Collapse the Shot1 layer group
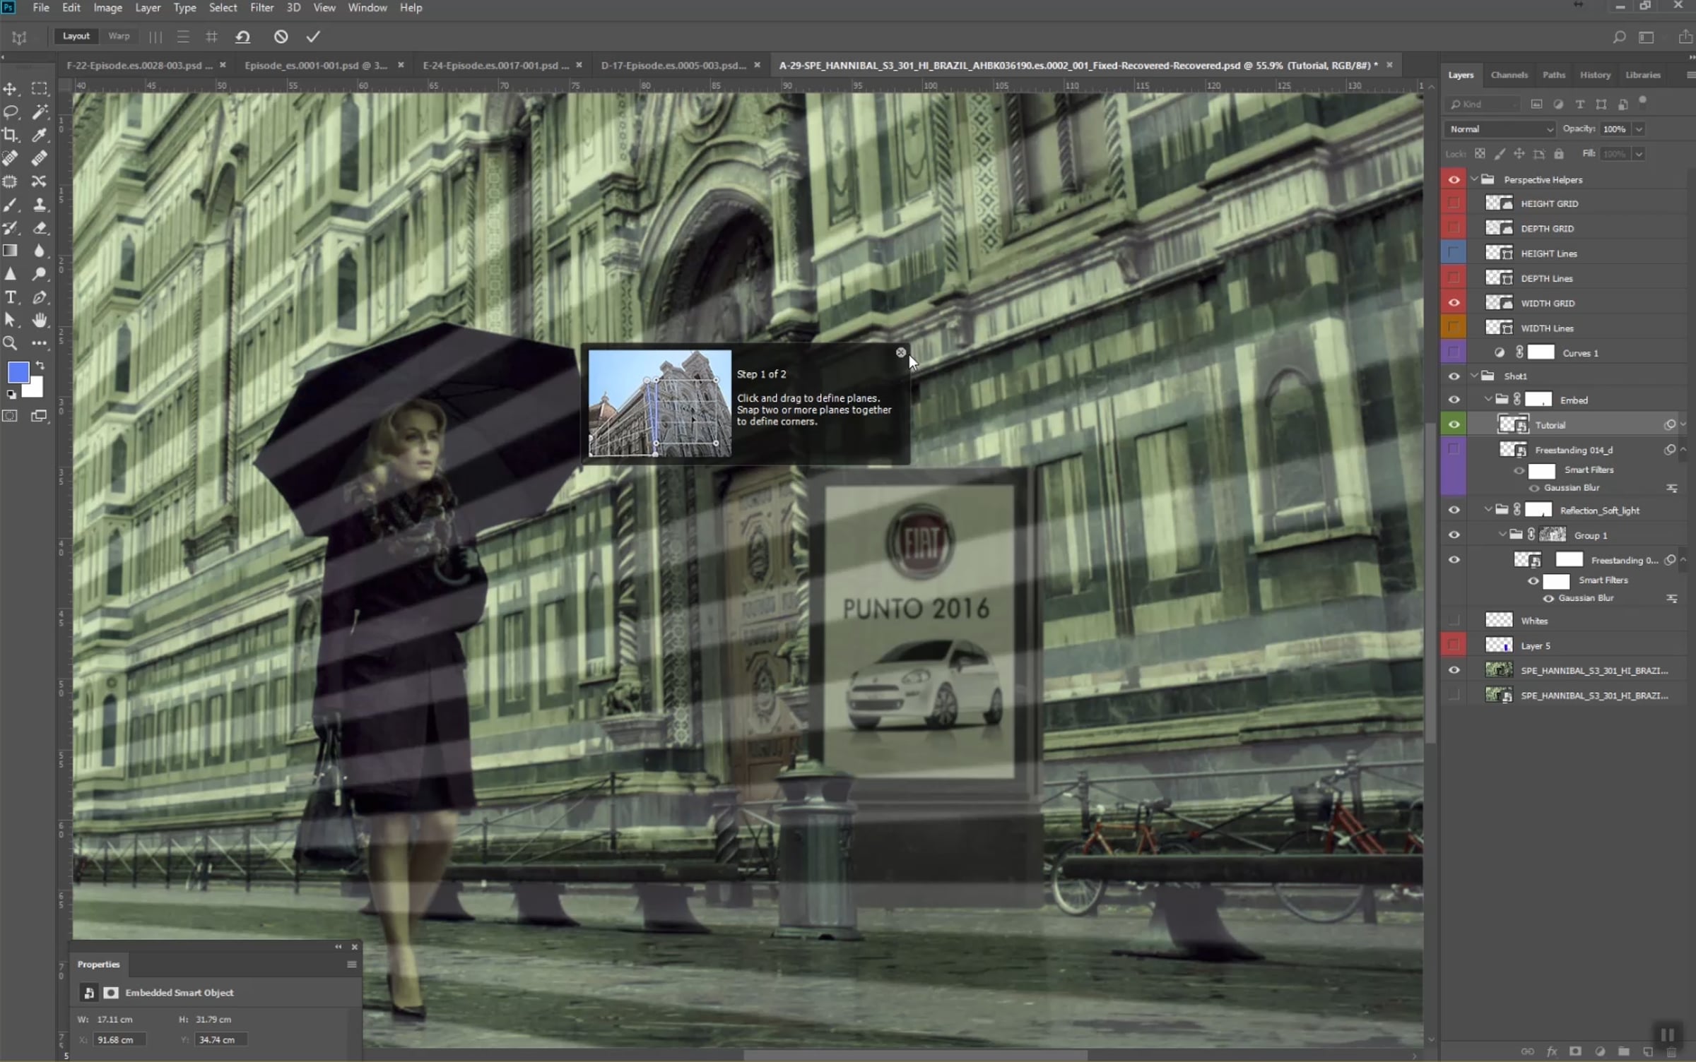The width and height of the screenshot is (1696, 1062). coord(1475,376)
